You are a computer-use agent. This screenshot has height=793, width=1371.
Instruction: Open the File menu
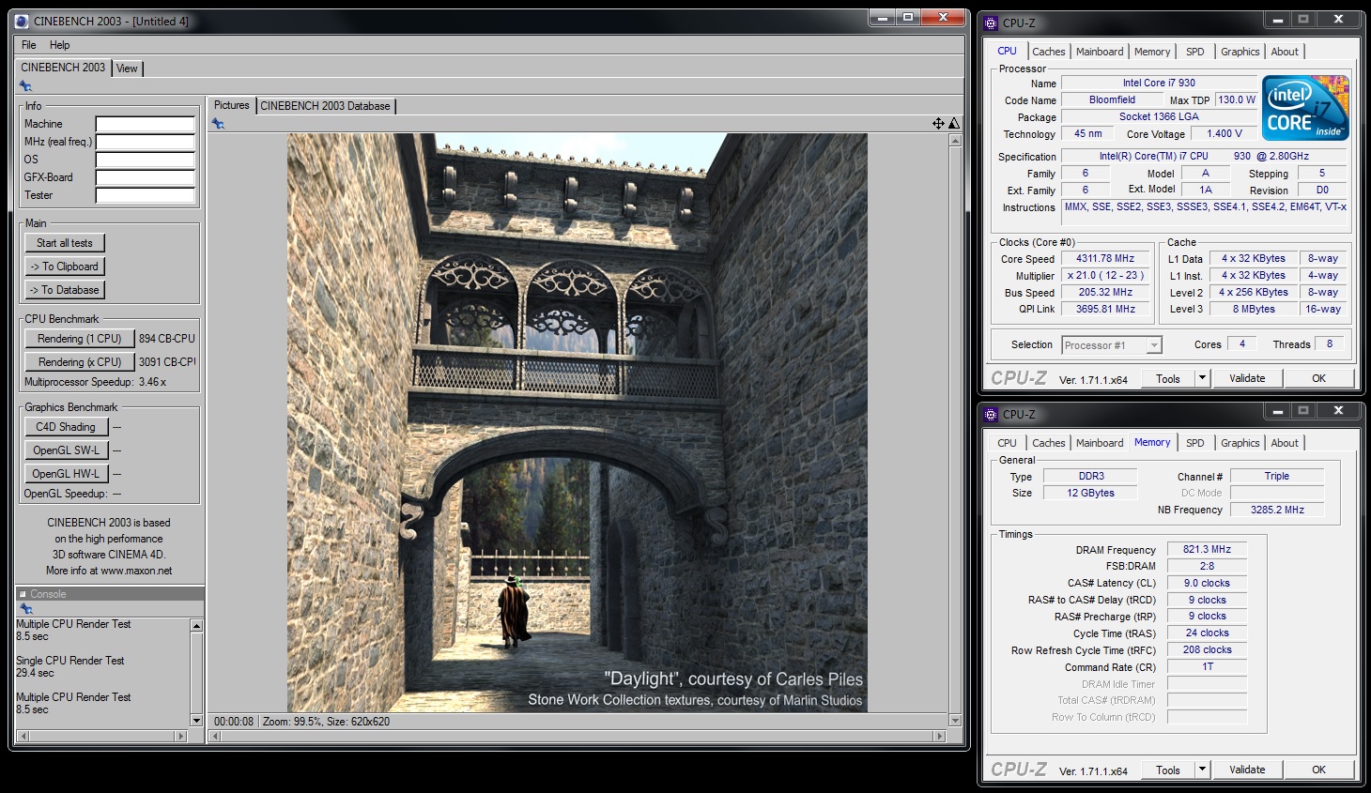[29, 45]
